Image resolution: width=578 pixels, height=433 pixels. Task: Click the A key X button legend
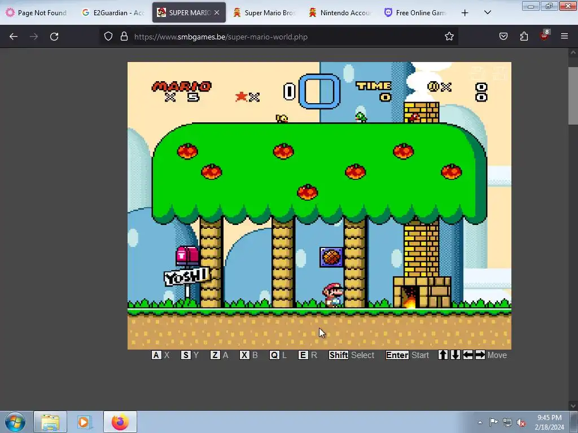[x=161, y=355]
